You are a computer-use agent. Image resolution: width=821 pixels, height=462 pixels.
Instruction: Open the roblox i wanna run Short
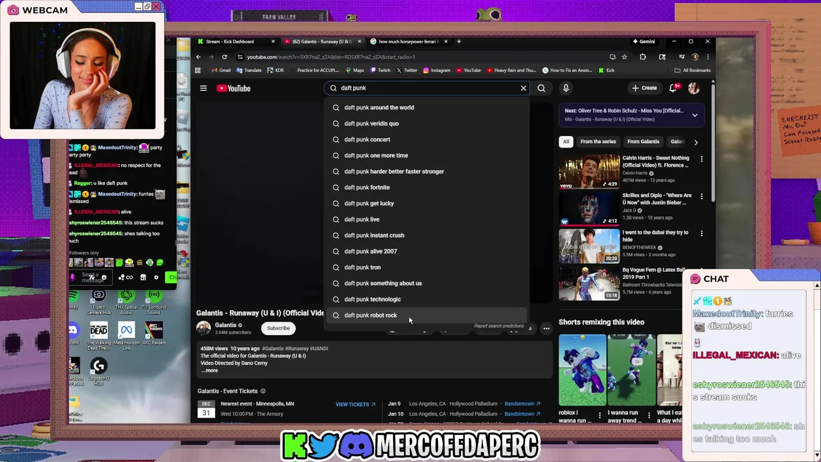point(582,370)
